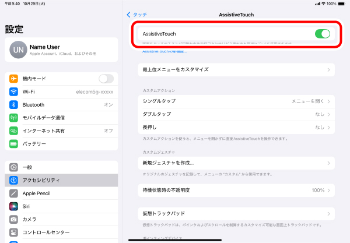Tap the モバイルデータ通信 antenna icon
This screenshot has width=350, height=243.
point(13,118)
